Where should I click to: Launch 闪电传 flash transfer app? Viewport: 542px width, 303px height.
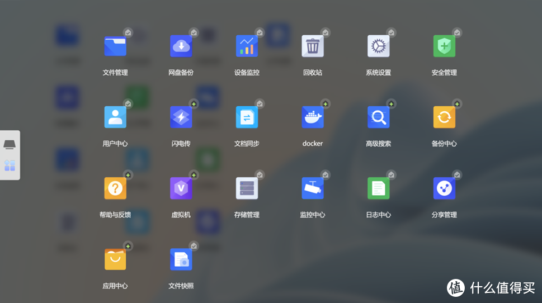(181, 117)
